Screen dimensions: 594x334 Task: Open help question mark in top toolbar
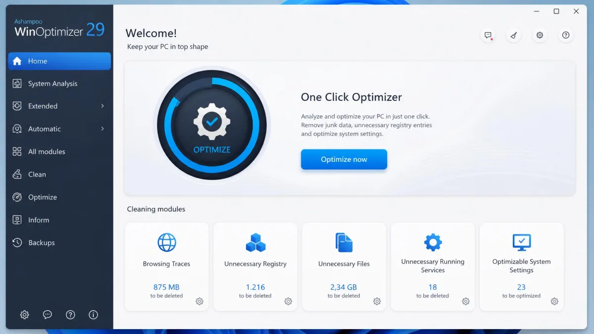point(566,35)
